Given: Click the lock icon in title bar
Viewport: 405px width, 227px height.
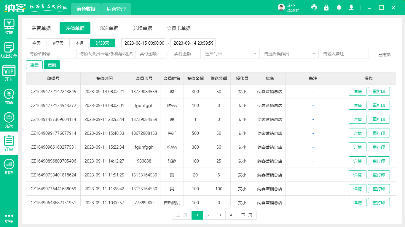Looking at the screenshot, I should 326,7.
